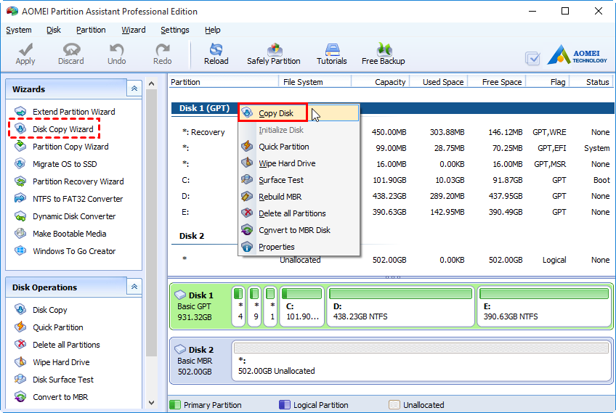Open Tutorials from the toolbar
Viewport: 616px width, 413px height.
coord(332,54)
